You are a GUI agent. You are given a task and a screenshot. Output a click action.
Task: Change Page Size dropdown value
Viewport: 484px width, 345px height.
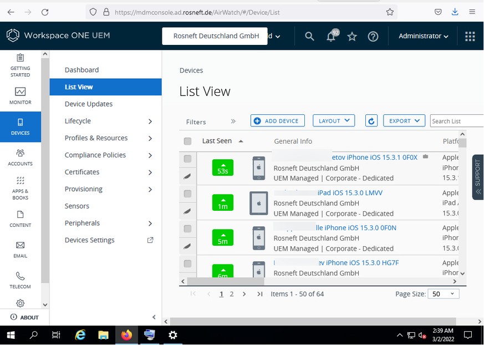click(443, 294)
